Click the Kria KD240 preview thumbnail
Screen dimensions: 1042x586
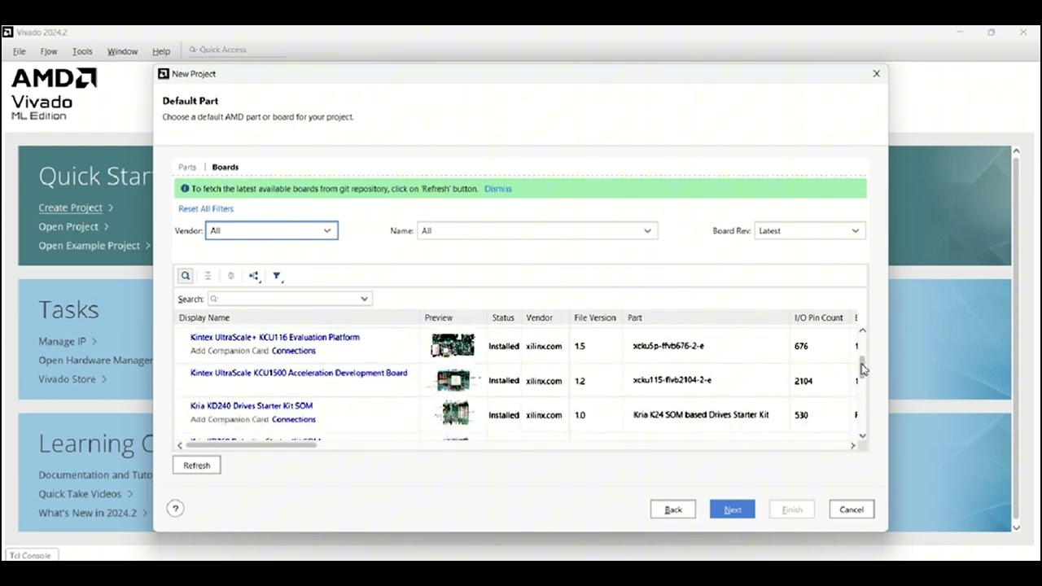[x=454, y=413]
